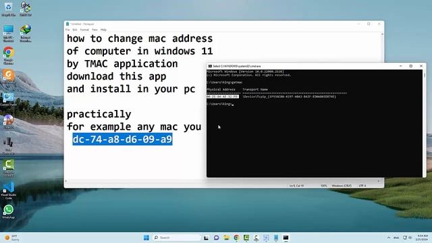Click the Command Prompt title bar icon
Image resolution: width=432 pixels, height=243 pixels.
coord(210,66)
